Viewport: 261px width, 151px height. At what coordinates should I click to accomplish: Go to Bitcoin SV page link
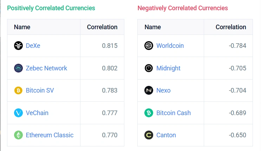pos(40,90)
